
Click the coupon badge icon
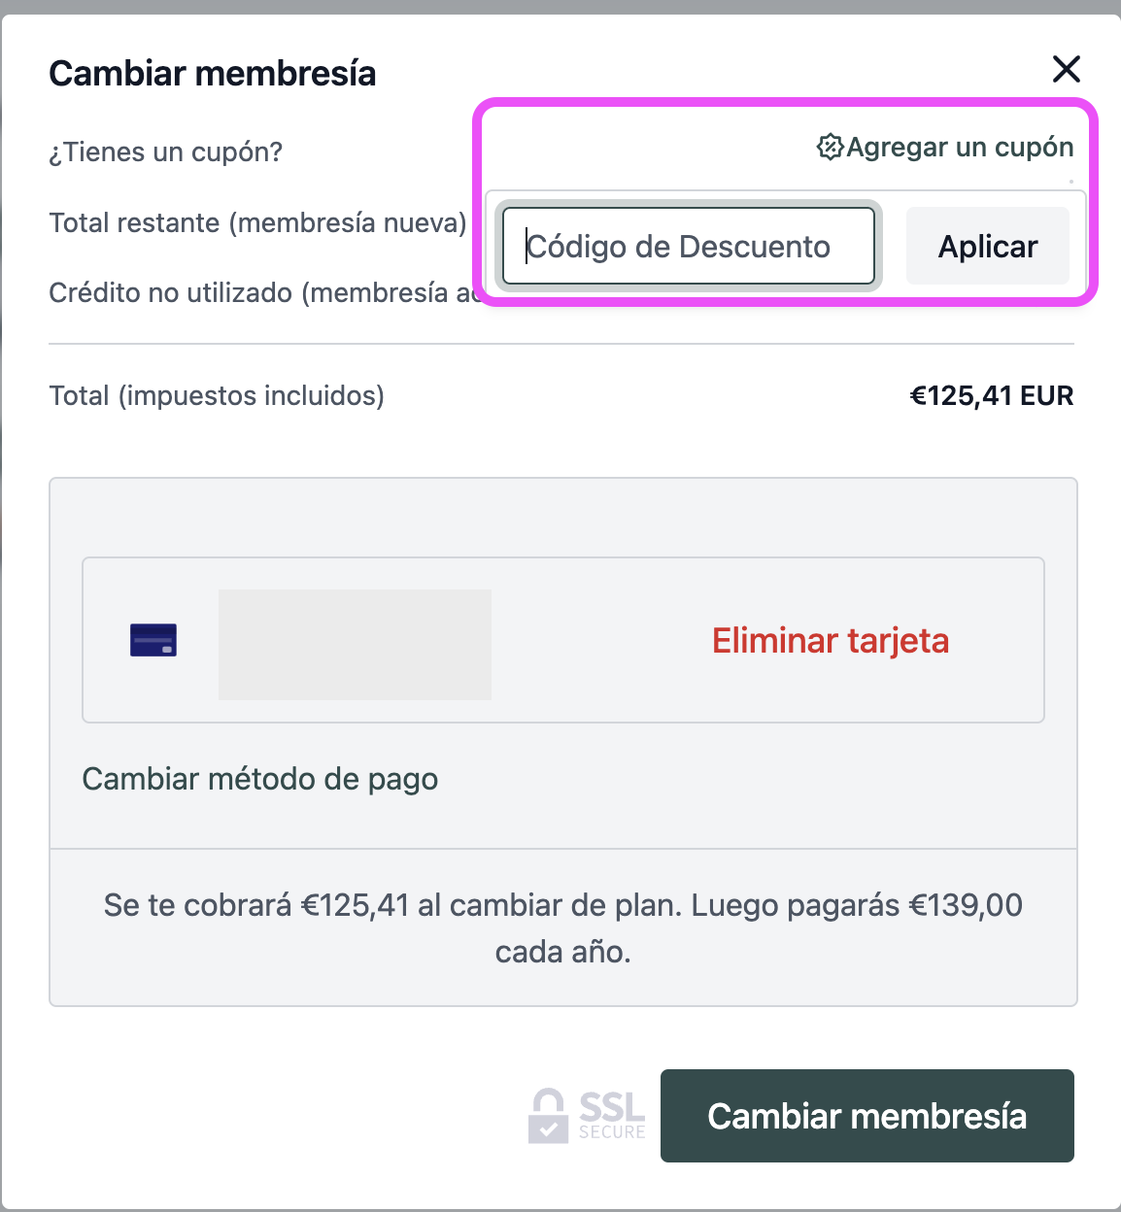830,148
